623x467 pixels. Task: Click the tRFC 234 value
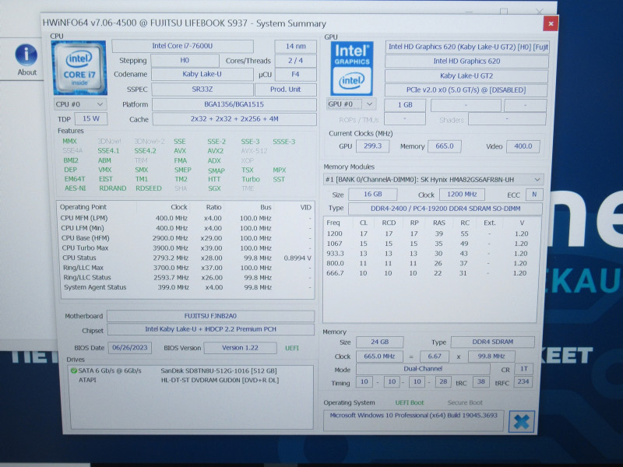point(523,381)
